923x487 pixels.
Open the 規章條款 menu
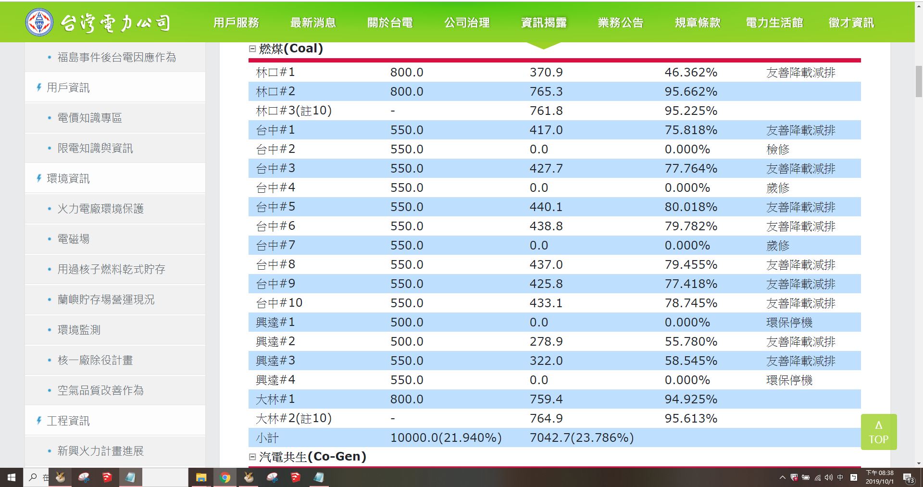(698, 23)
